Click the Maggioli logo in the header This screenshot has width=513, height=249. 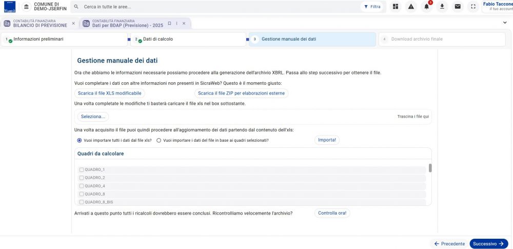(x=9, y=7)
